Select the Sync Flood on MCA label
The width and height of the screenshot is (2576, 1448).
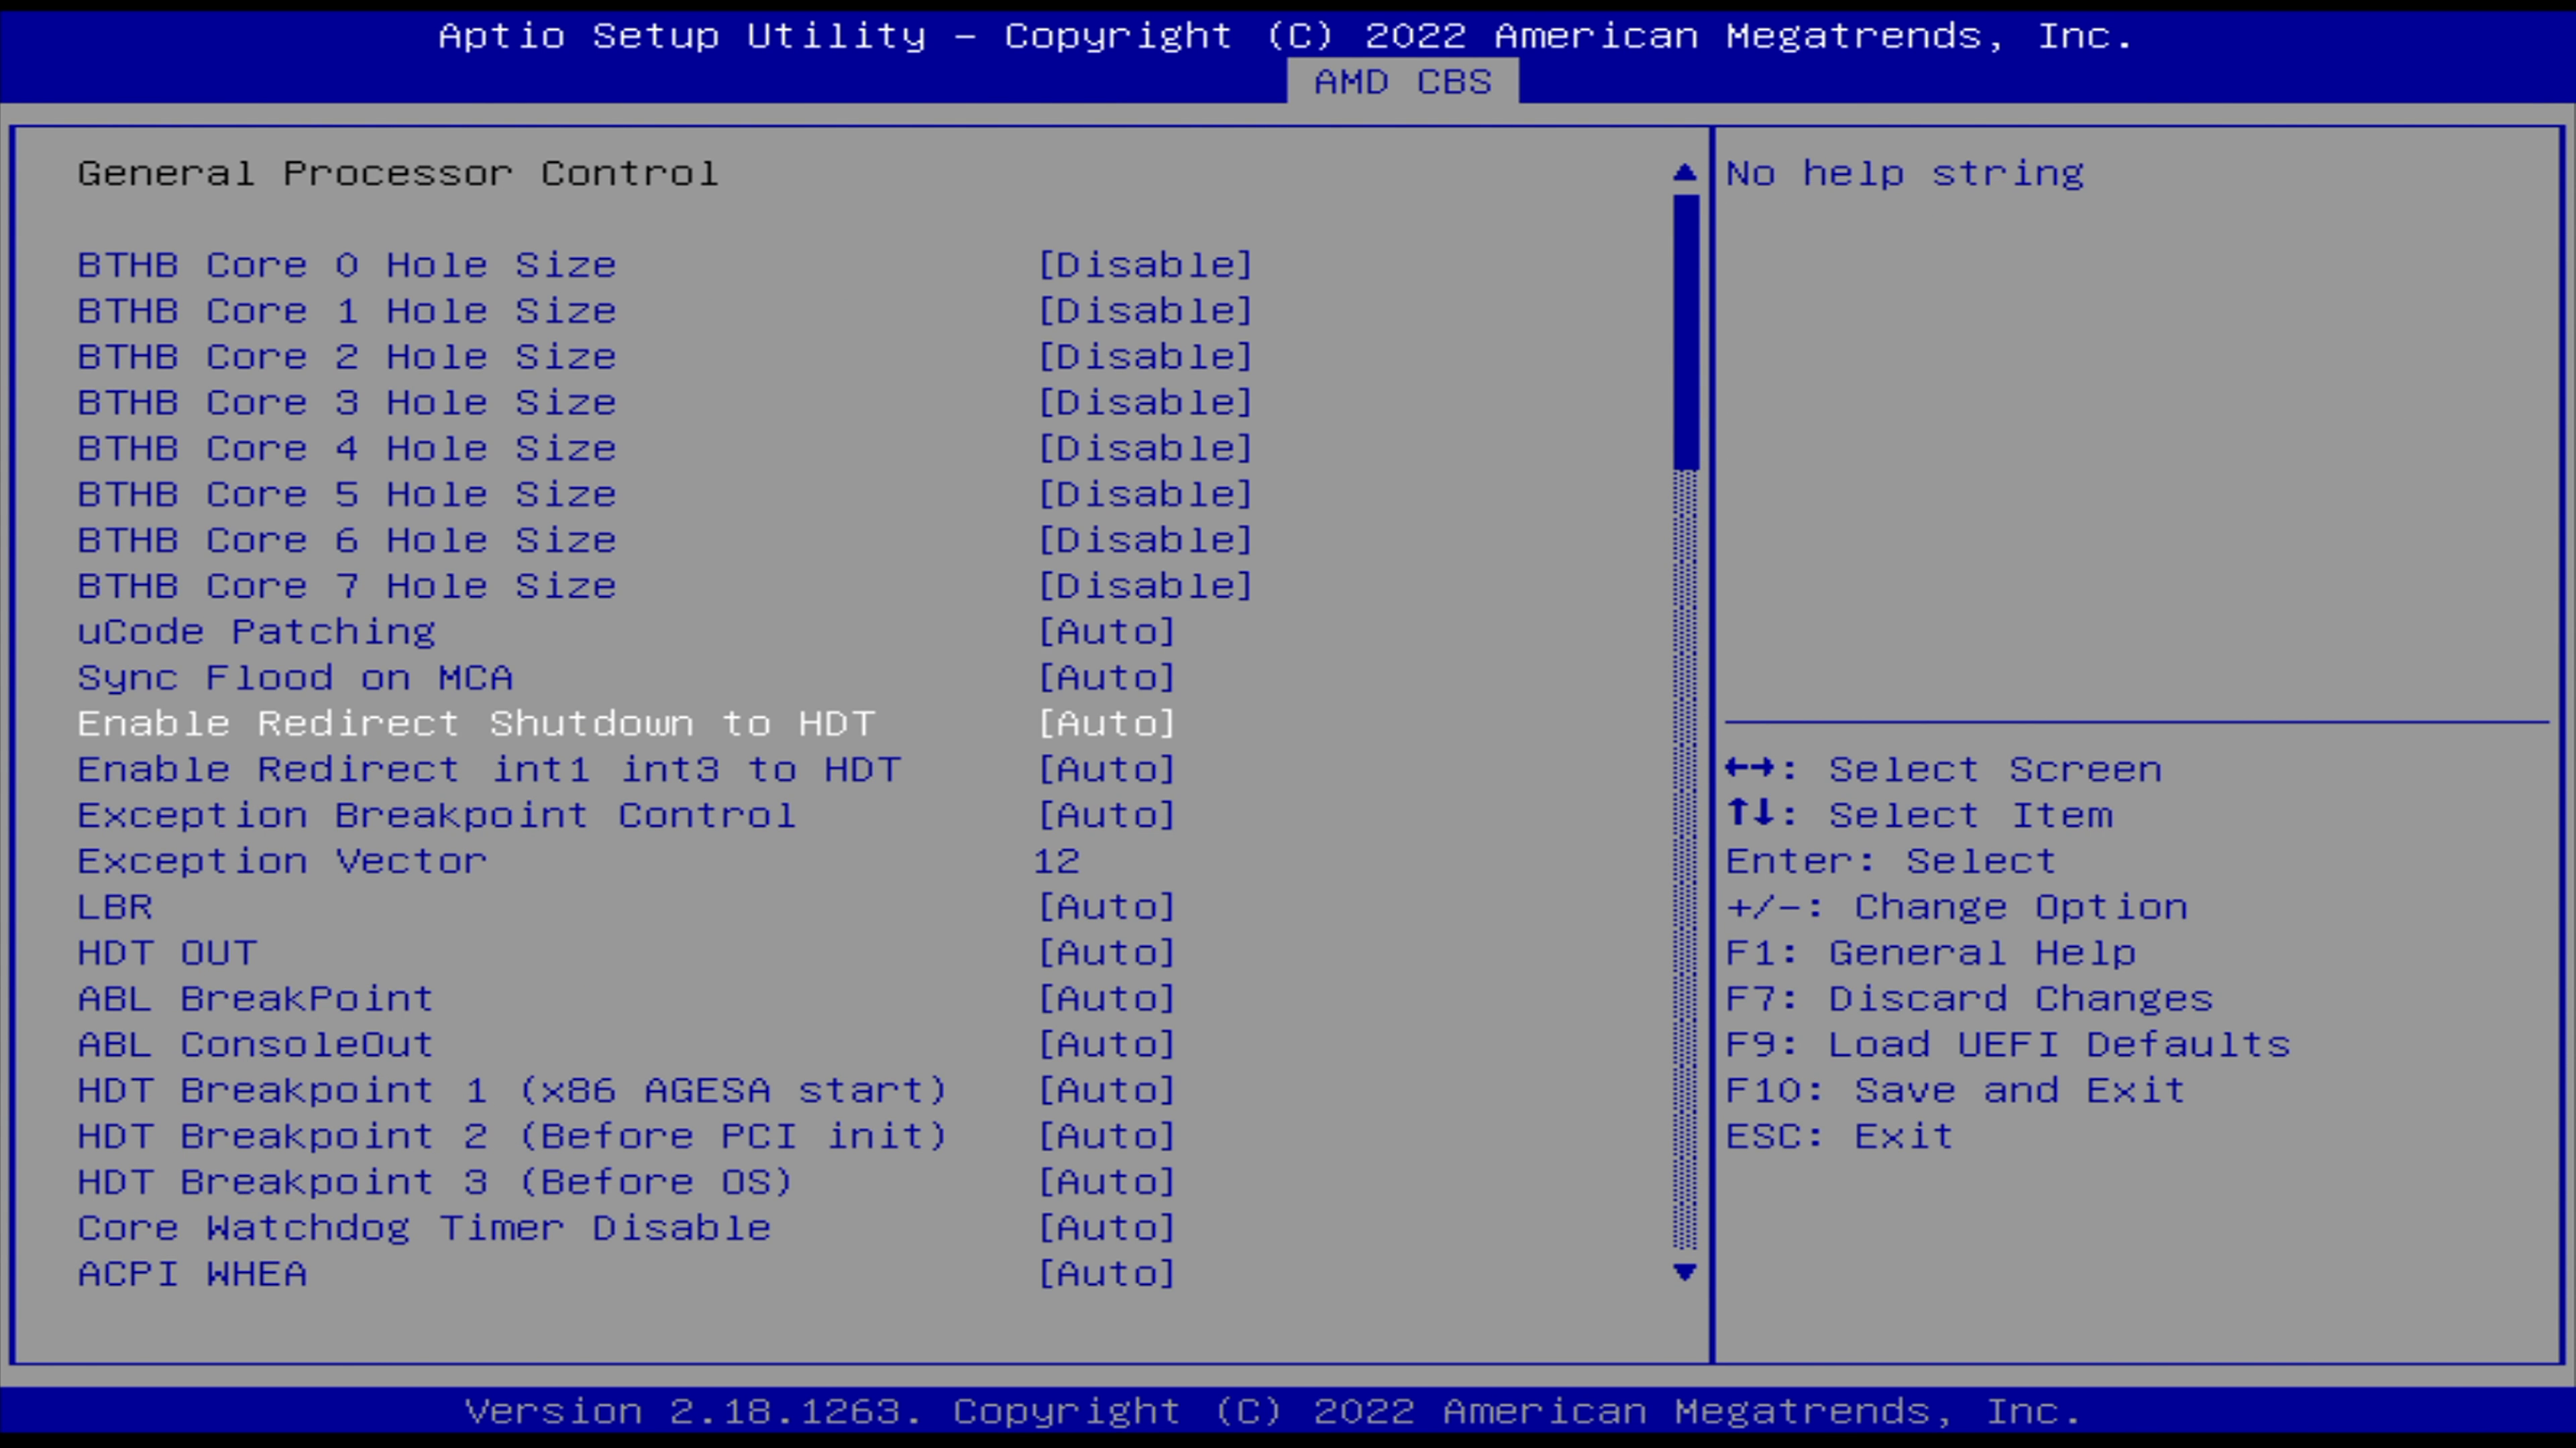tap(296, 678)
